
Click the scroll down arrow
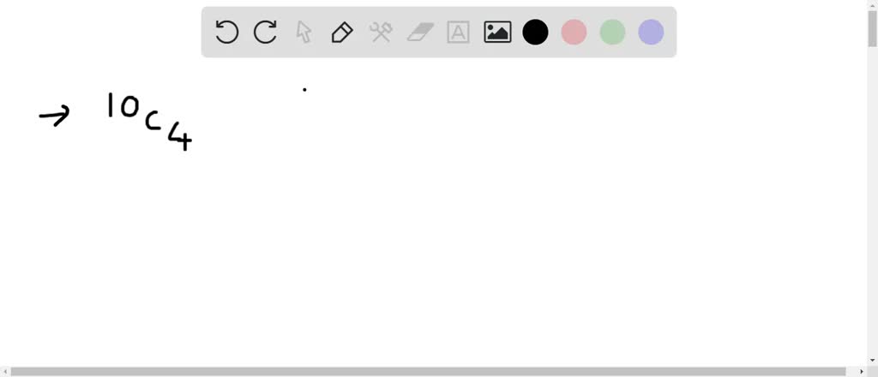click(872, 361)
